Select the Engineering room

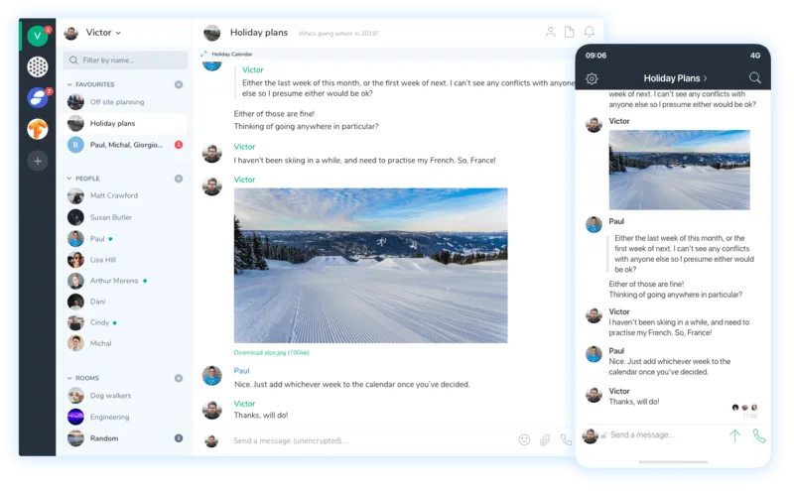[x=109, y=417]
